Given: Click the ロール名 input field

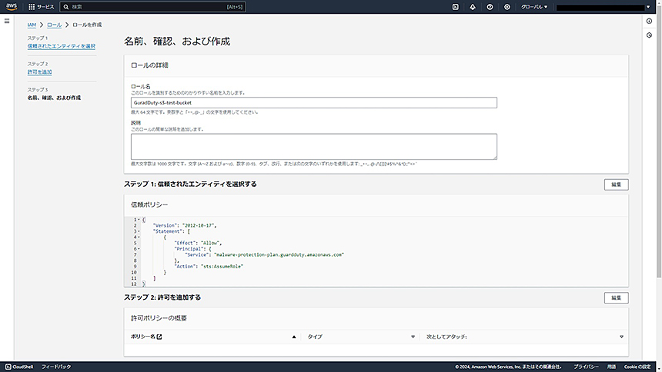Looking at the screenshot, I should pos(314,102).
